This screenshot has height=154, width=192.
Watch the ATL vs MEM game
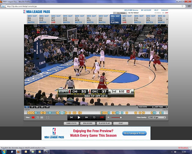click(x=80, y=19)
